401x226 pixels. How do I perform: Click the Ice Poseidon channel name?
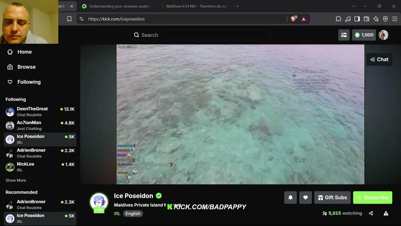click(x=133, y=196)
